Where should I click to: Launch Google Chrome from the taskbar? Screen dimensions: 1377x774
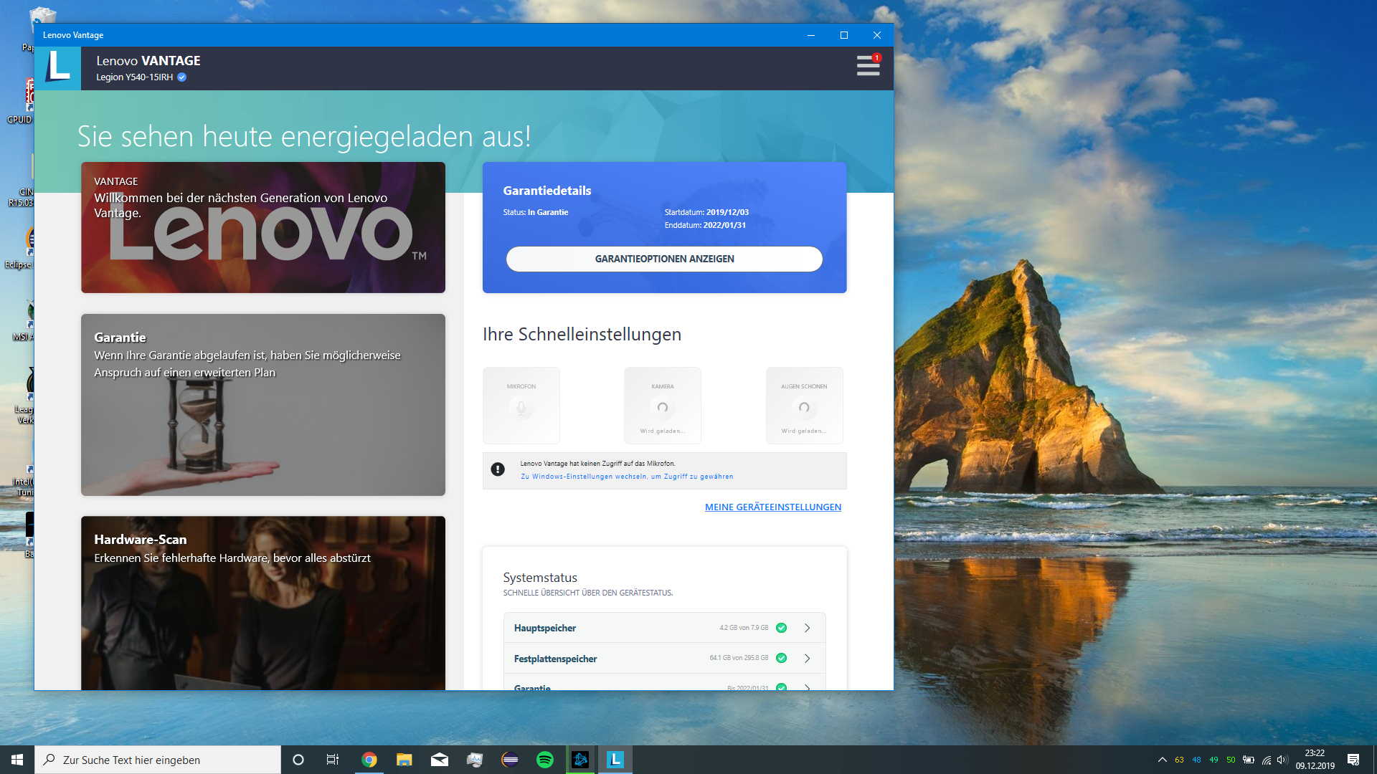tap(369, 760)
